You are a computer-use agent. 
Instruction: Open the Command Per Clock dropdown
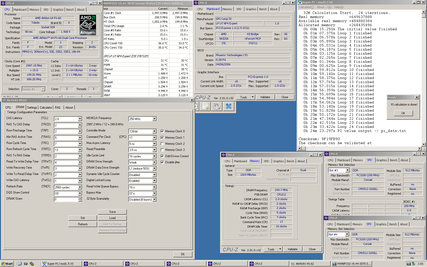point(154,138)
